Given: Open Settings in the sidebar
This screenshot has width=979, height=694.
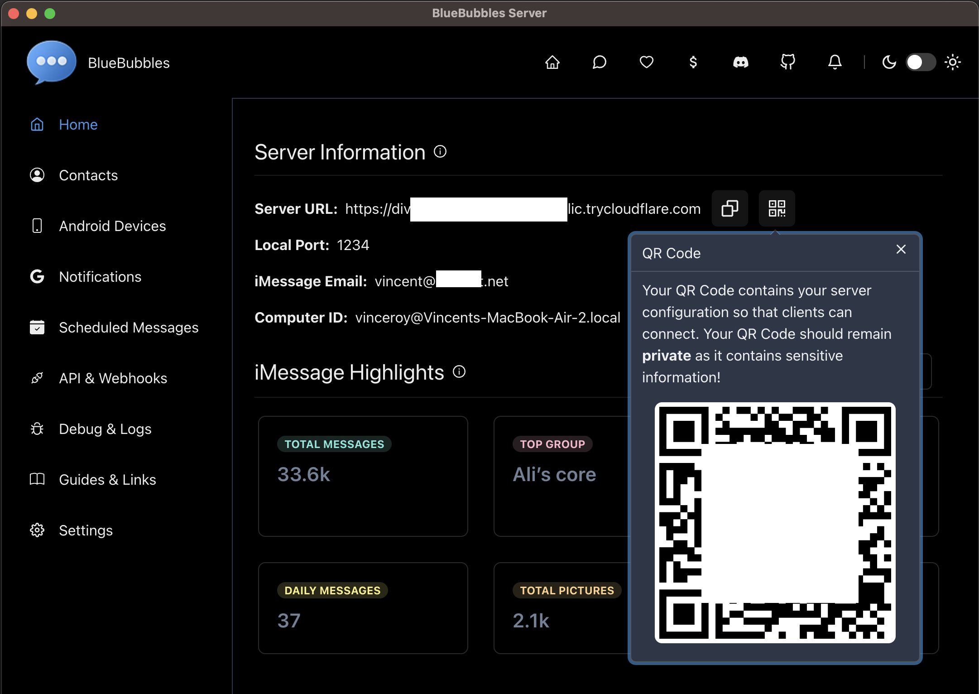Looking at the screenshot, I should (71, 530).
